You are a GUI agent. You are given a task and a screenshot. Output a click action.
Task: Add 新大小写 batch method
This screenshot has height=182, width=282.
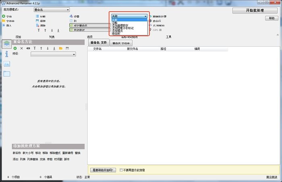point(28,153)
